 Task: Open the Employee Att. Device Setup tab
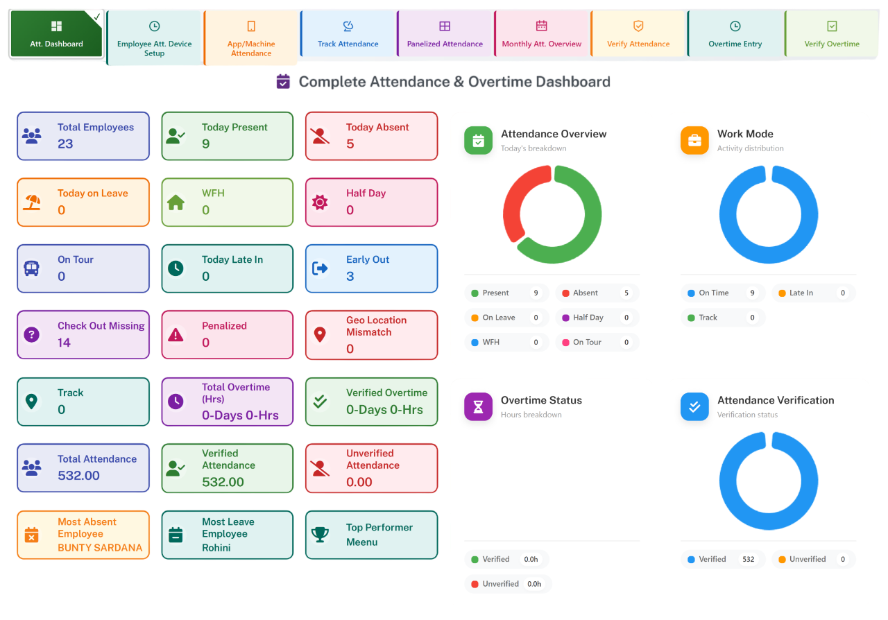click(x=154, y=38)
